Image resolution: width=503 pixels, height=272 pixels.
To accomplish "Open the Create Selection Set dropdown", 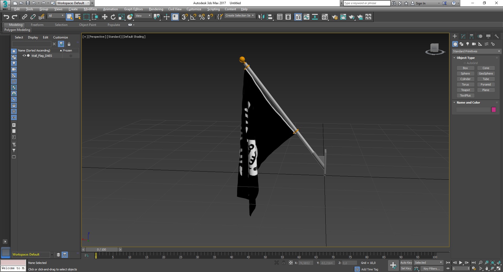I will pos(239,16).
